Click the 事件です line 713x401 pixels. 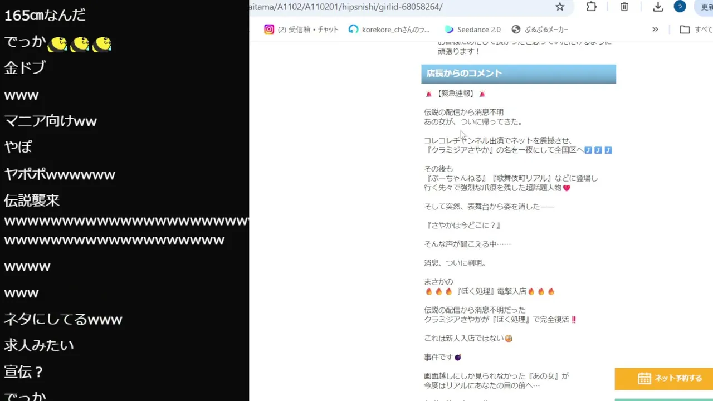(443, 357)
